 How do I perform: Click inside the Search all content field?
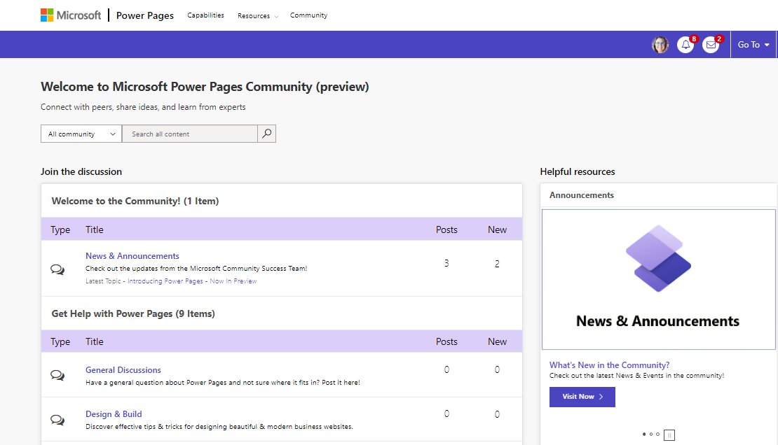pyautogui.click(x=189, y=133)
